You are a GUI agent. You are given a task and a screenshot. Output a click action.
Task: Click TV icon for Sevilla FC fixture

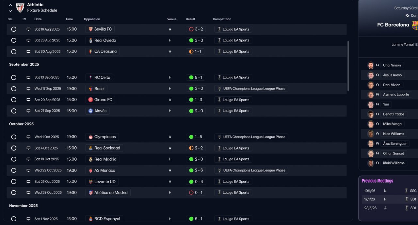[x=28, y=29]
